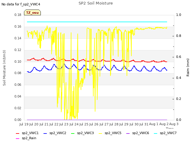
Task: Click the Jul 21 x-axis tick label
Action: (x=44, y=124)
